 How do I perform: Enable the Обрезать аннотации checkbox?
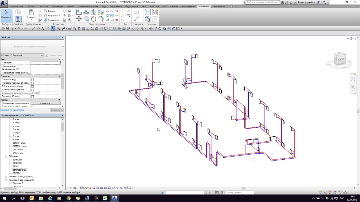[x=32, y=86]
